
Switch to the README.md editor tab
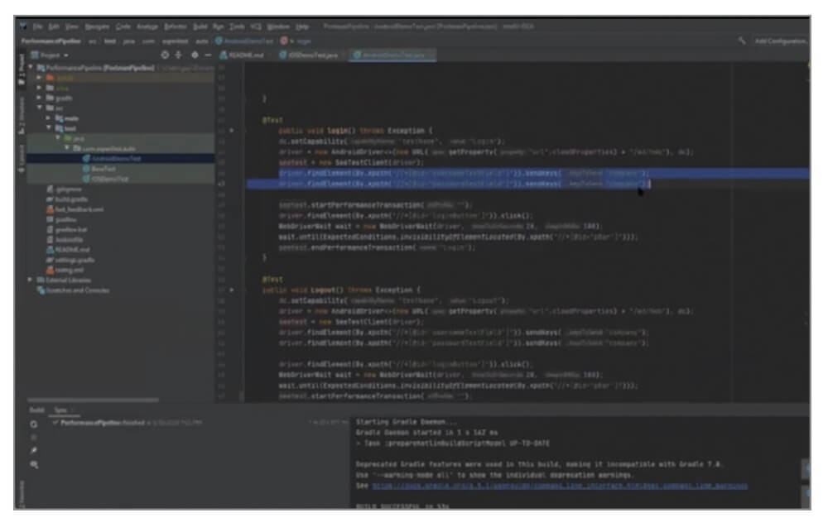(245, 55)
